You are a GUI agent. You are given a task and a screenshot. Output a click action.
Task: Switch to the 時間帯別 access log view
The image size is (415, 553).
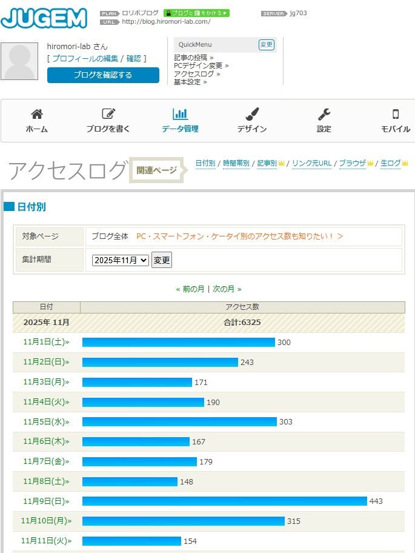tap(236, 163)
